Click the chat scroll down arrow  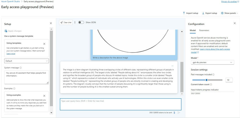click(x=182, y=94)
